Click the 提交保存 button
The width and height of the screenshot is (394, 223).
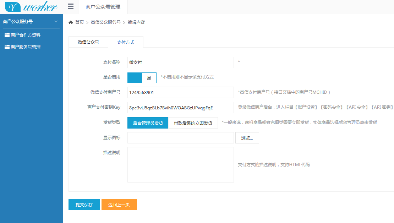[84, 205]
